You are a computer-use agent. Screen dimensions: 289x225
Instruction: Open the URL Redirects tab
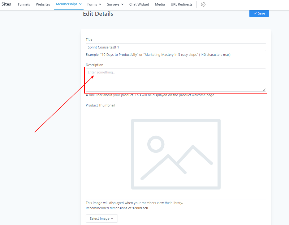coord(181,4)
